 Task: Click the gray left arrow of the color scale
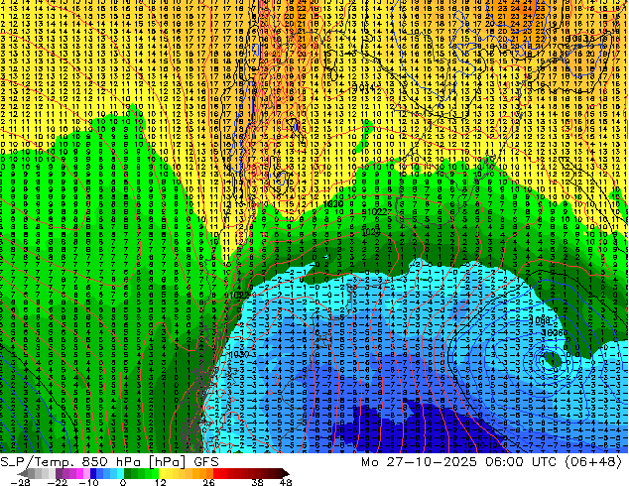tap(23, 473)
